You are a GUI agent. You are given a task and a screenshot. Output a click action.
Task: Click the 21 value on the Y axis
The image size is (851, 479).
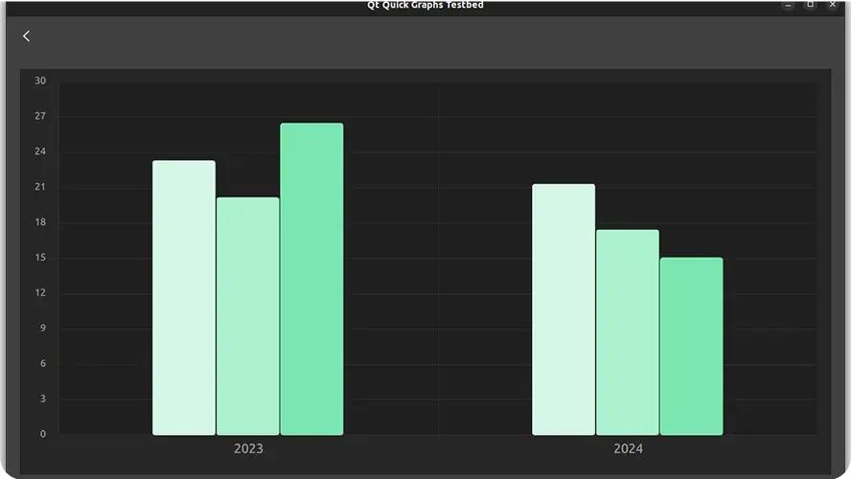tap(40, 187)
